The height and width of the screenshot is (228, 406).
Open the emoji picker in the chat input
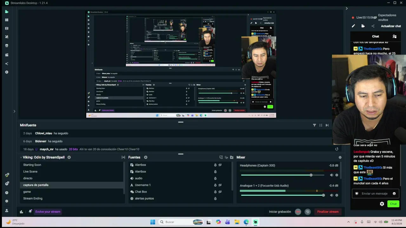coord(394,193)
